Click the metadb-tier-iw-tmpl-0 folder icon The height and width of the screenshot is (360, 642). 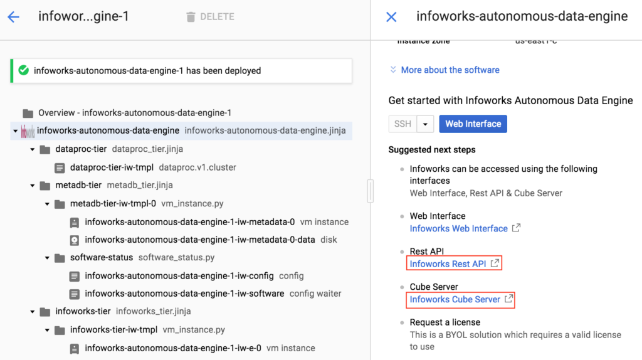(60, 204)
